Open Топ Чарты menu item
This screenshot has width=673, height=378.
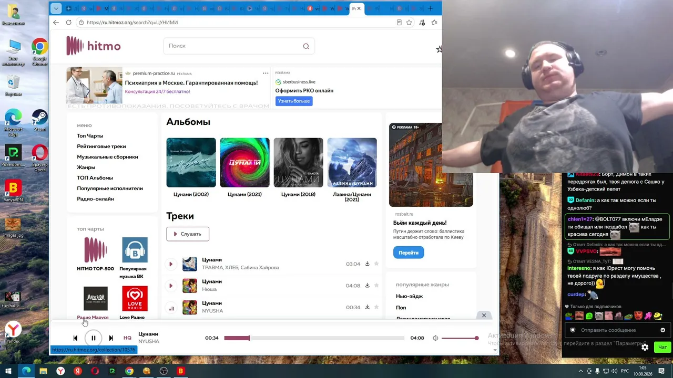90,136
